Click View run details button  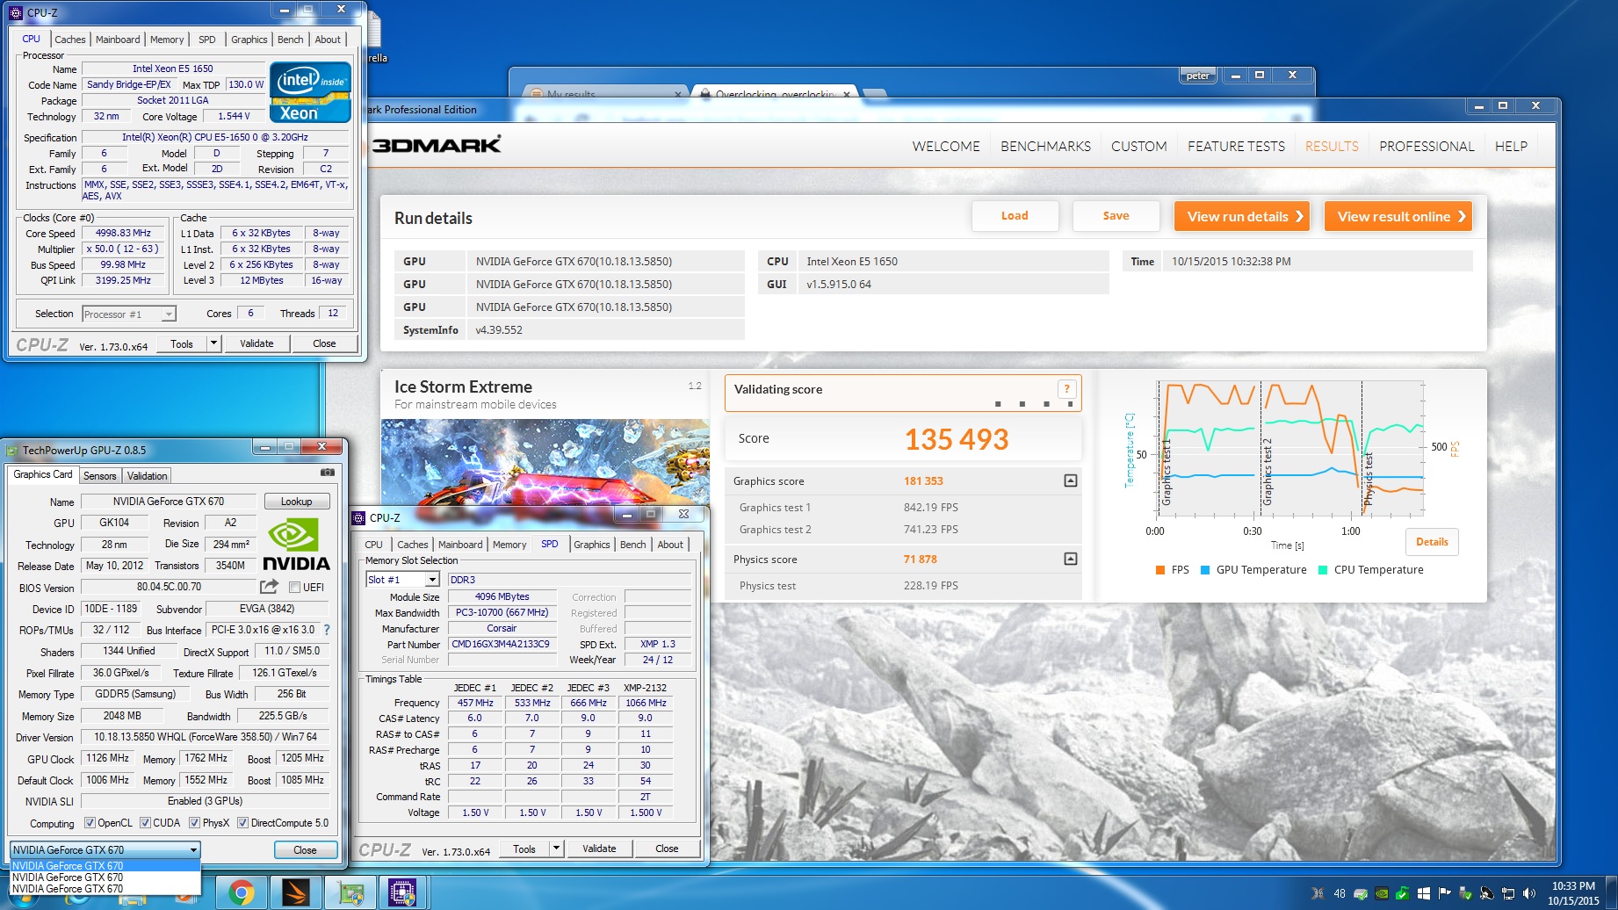tap(1242, 216)
